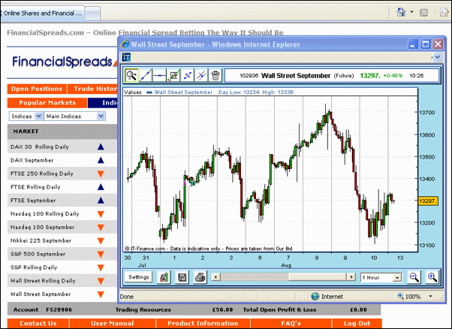This screenshot has height=329, width=452.
Task: Open a new blank browser tab
Action: 92,14
